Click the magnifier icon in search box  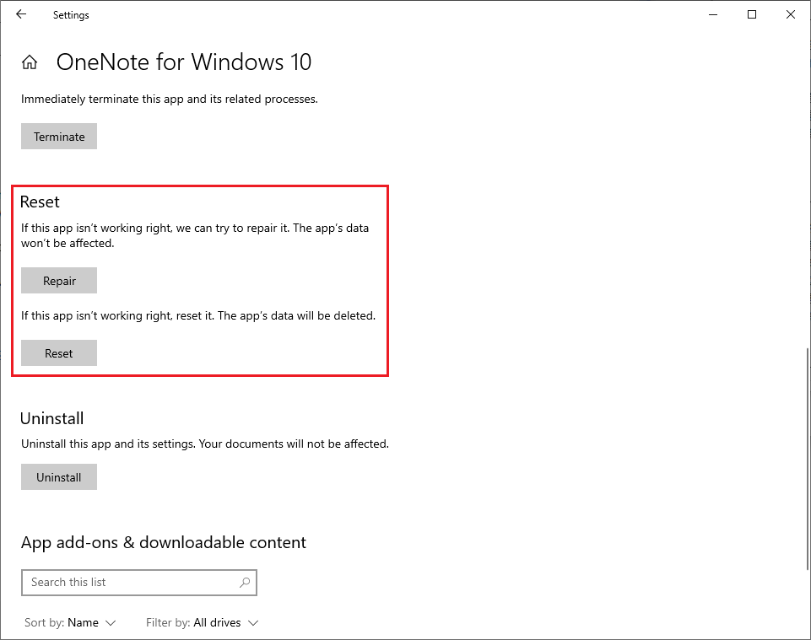(x=245, y=582)
